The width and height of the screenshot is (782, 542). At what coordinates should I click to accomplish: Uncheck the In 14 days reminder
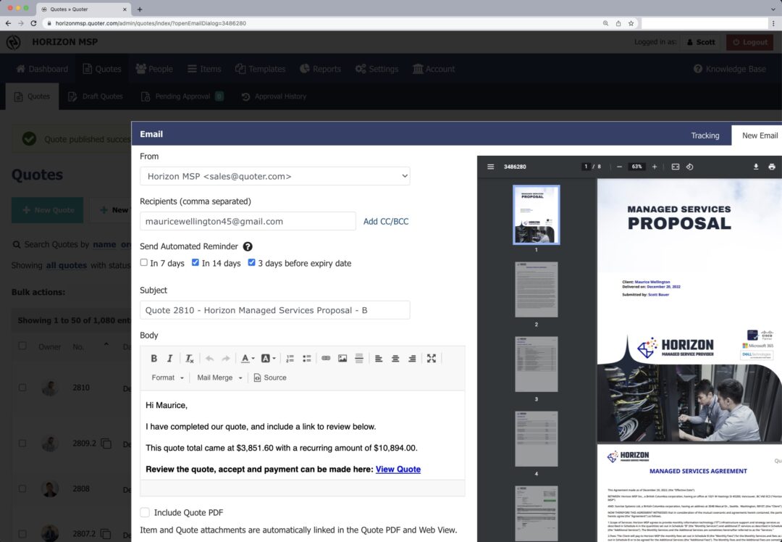pyautogui.click(x=195, y=263)
